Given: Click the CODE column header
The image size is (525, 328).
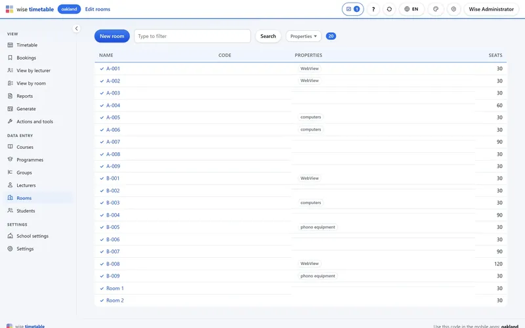Looking at the screenshot, I should click(224, 55).
